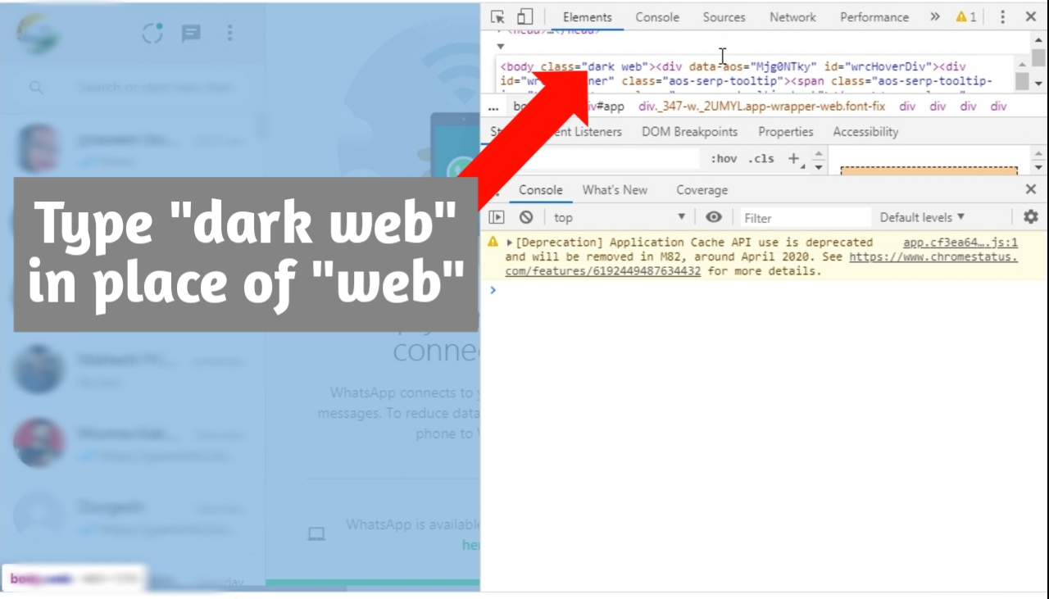This screenshot has width=1049, height=599.
Task: Close the console drawer
Action: coord(1031,189)
